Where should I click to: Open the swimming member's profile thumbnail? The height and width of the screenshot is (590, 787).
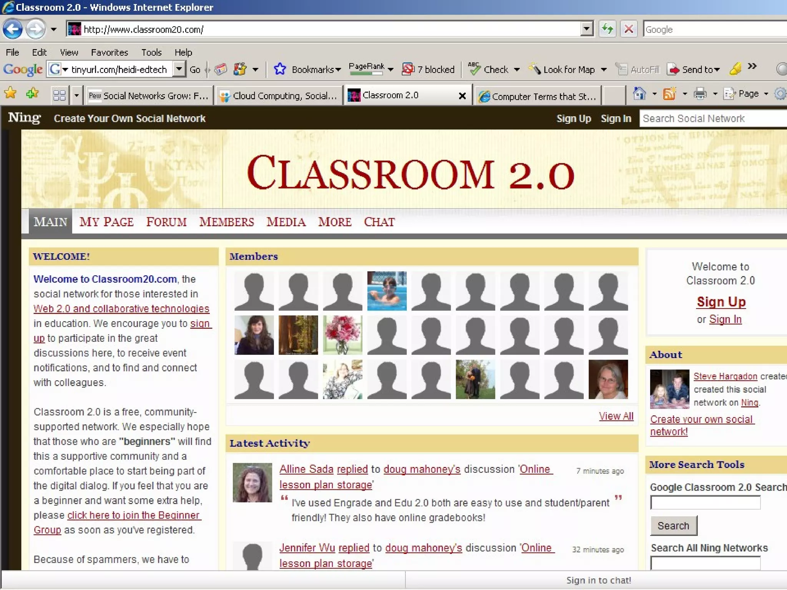point(387,291)
